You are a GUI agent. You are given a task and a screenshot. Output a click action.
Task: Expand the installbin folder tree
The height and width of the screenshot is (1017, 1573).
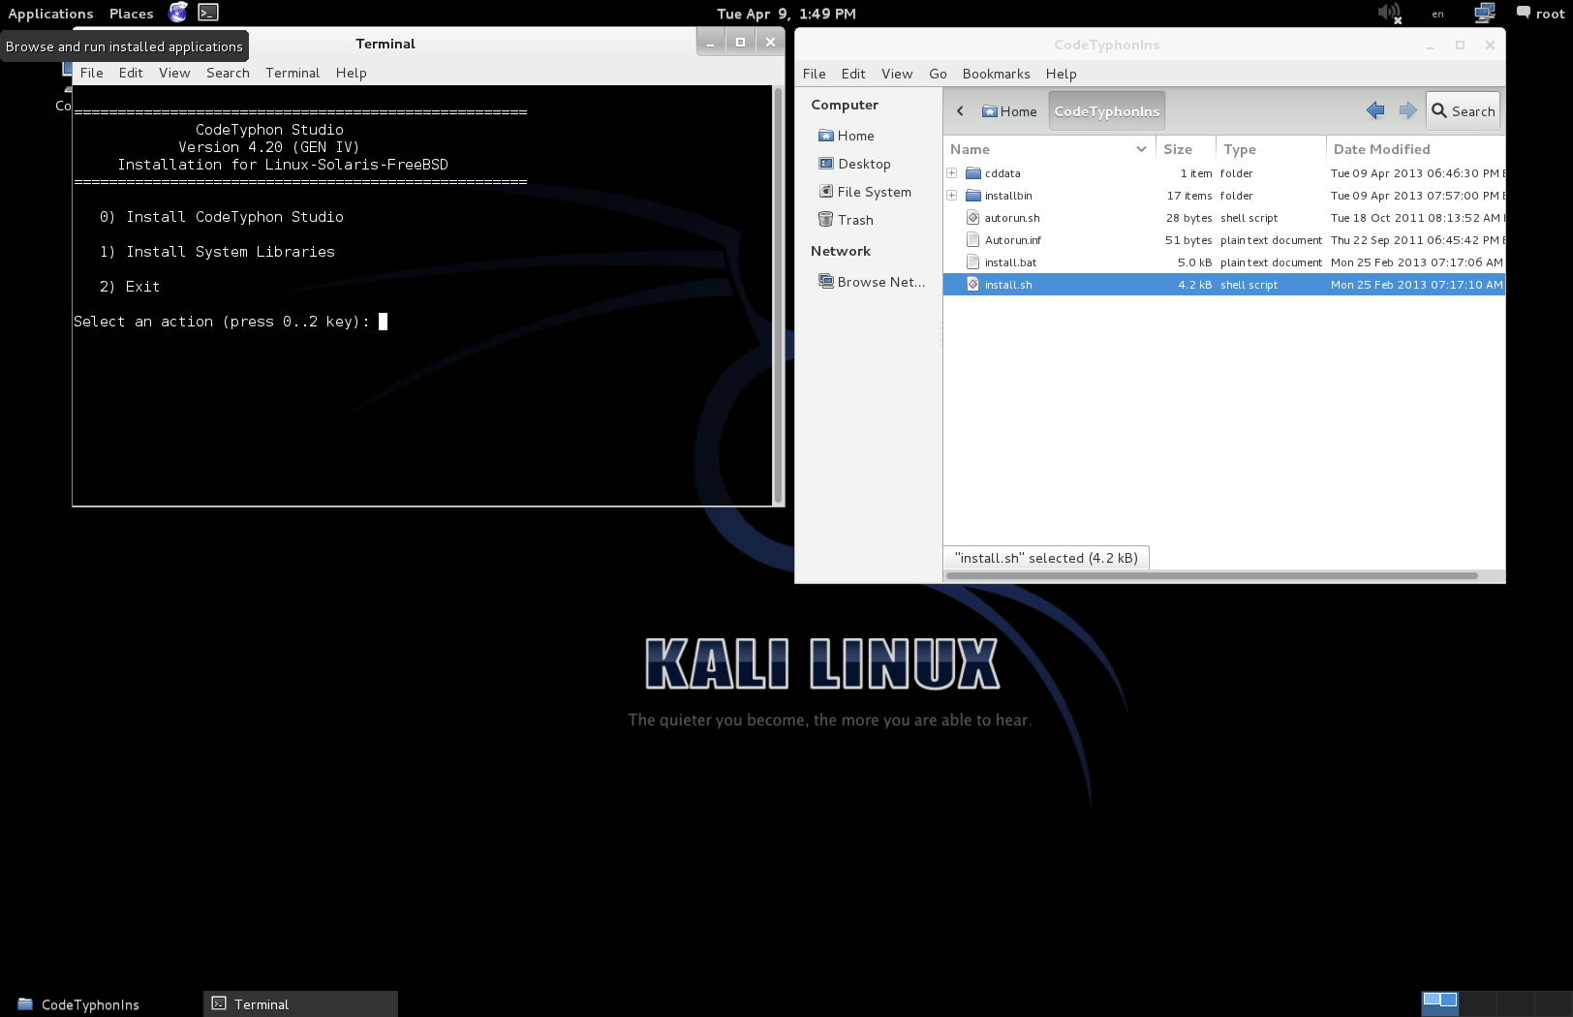pos(952,196)
